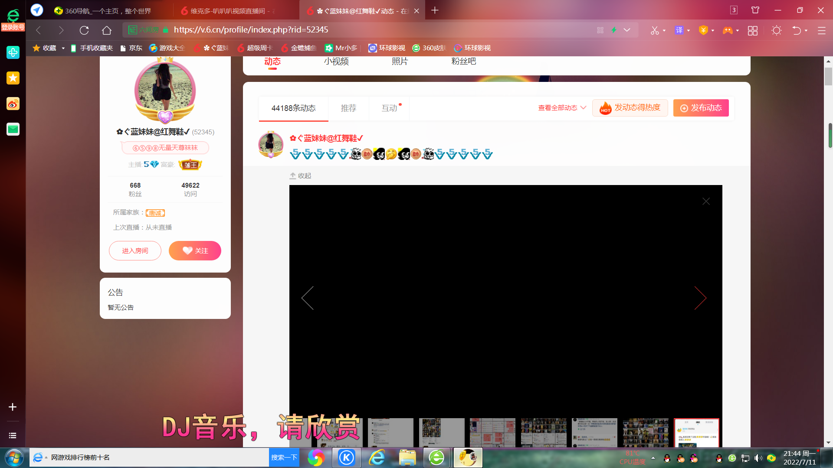
Task: Expand the payment shield dropdown arrow
Action: coord(713,31)
